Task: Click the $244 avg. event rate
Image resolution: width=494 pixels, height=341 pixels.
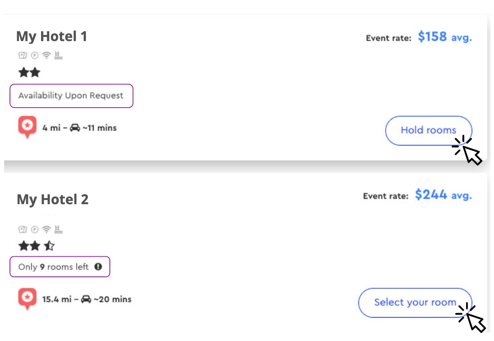Action: click(443, 195)
